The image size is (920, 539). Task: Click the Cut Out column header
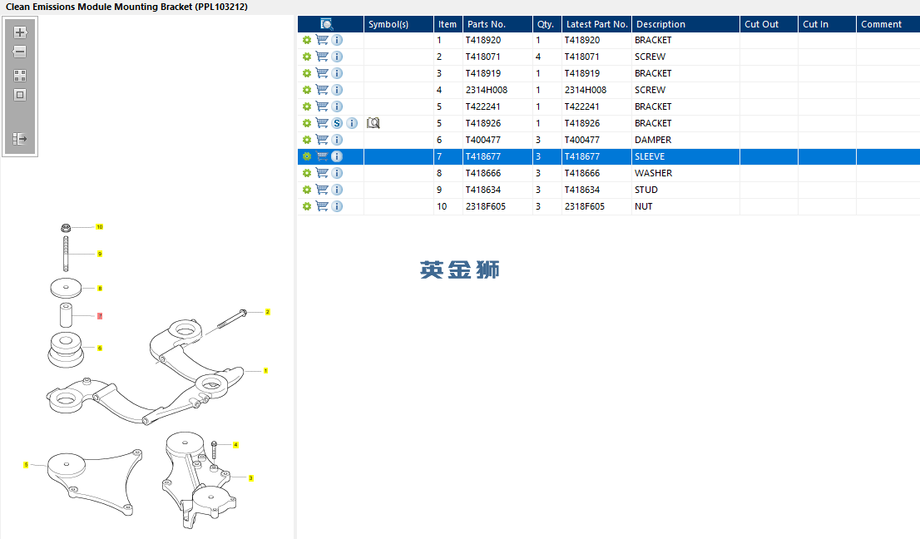[x=769, y=24]
